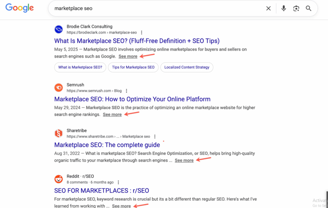The width and height of the screenshot is (328, 208).
Task: Click the www.semrush.com › Blog URL
Action: 94,91
